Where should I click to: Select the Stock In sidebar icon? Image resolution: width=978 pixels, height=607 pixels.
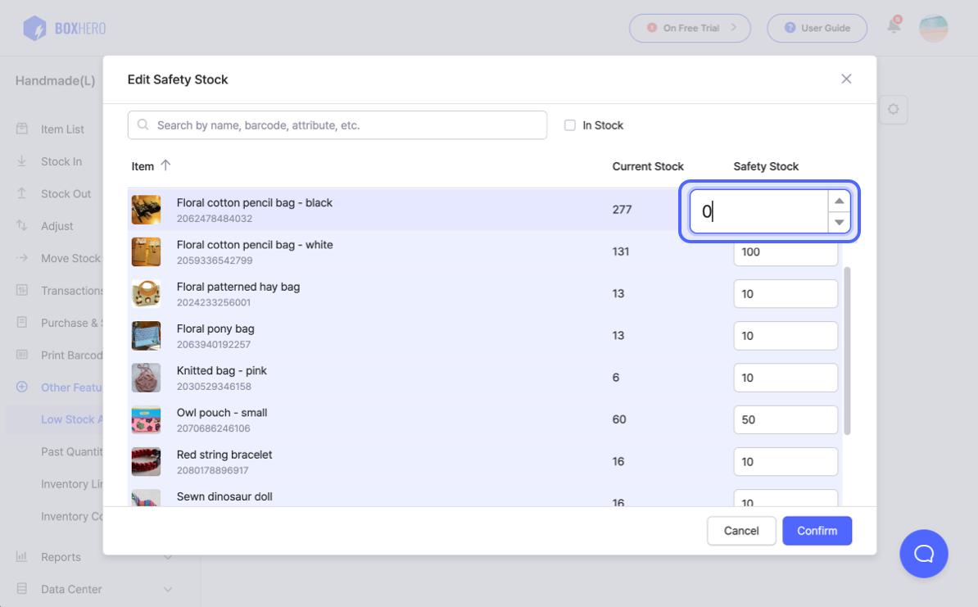pyautogui.click(x=21, y=161)
